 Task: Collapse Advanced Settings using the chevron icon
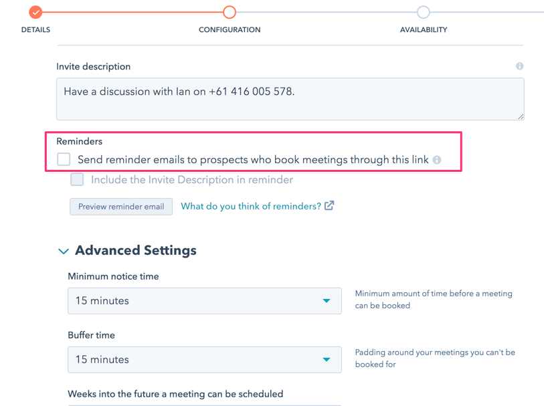coord(64,251)
